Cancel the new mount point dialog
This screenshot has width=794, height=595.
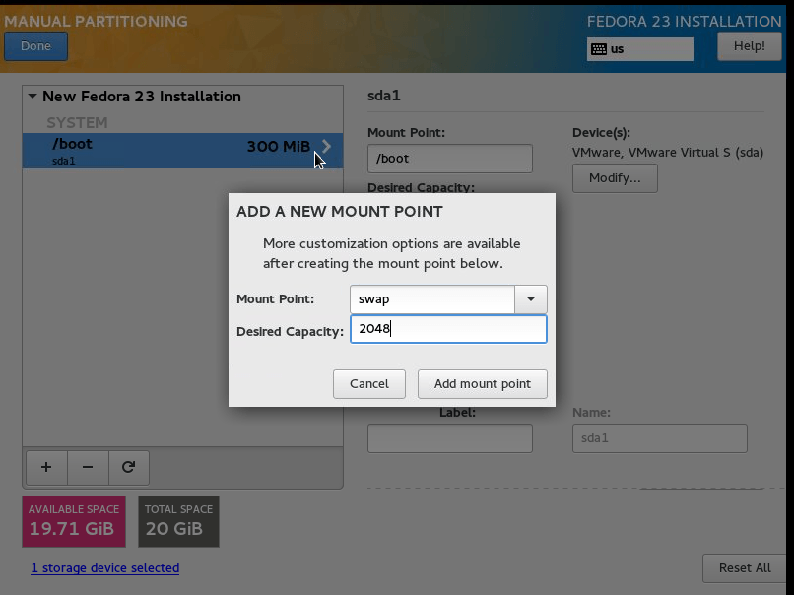pyautogui.click(x=369, y=384)
